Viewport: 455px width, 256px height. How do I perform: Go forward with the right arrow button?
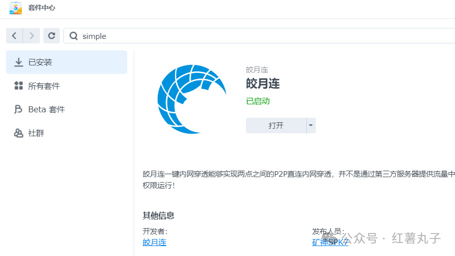31,36
